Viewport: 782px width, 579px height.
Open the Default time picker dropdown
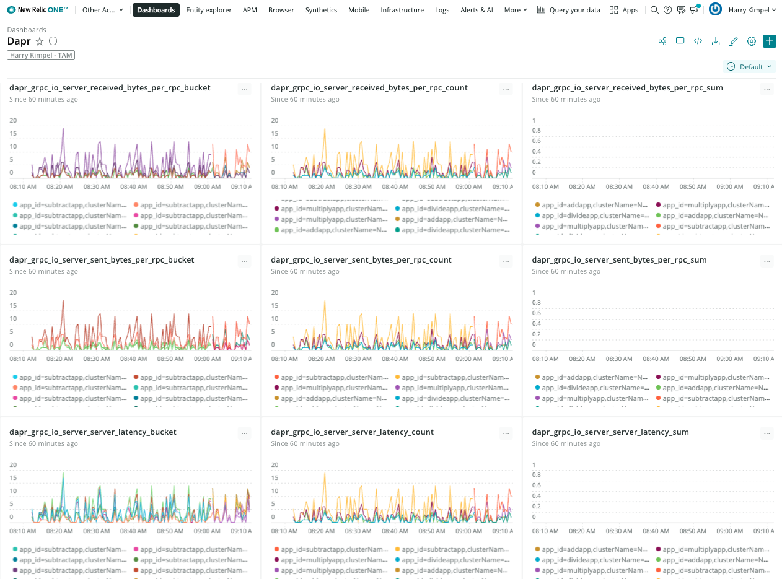click(x=750, y=67)
